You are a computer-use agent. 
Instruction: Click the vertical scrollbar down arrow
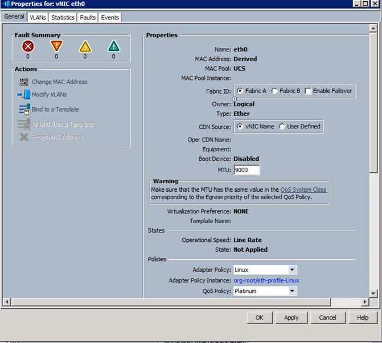(x=373, y=293)
